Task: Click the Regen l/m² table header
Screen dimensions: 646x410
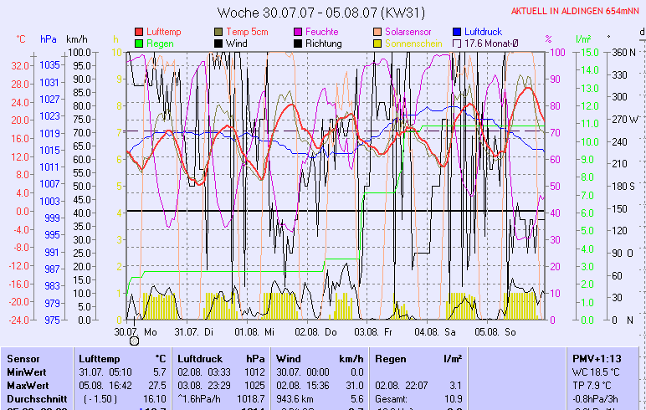Action: (418, 358)
